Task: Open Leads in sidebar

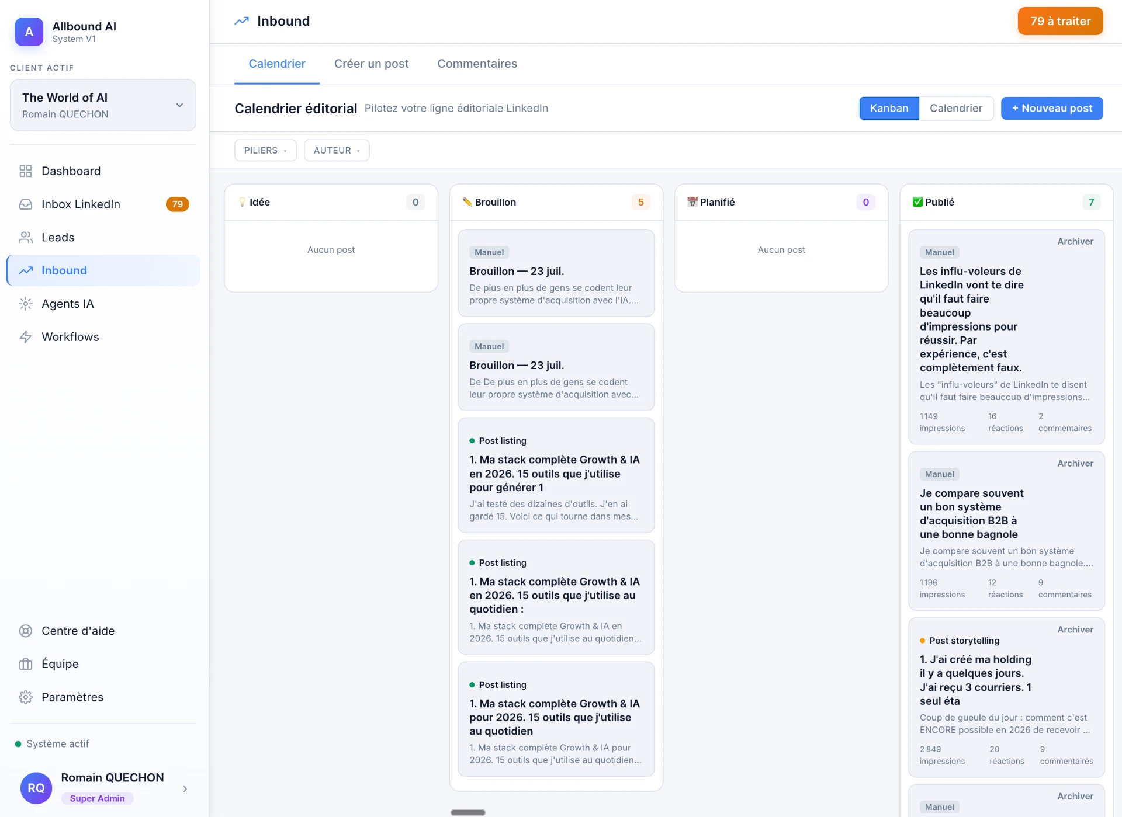Action: [x=103, y=238]
